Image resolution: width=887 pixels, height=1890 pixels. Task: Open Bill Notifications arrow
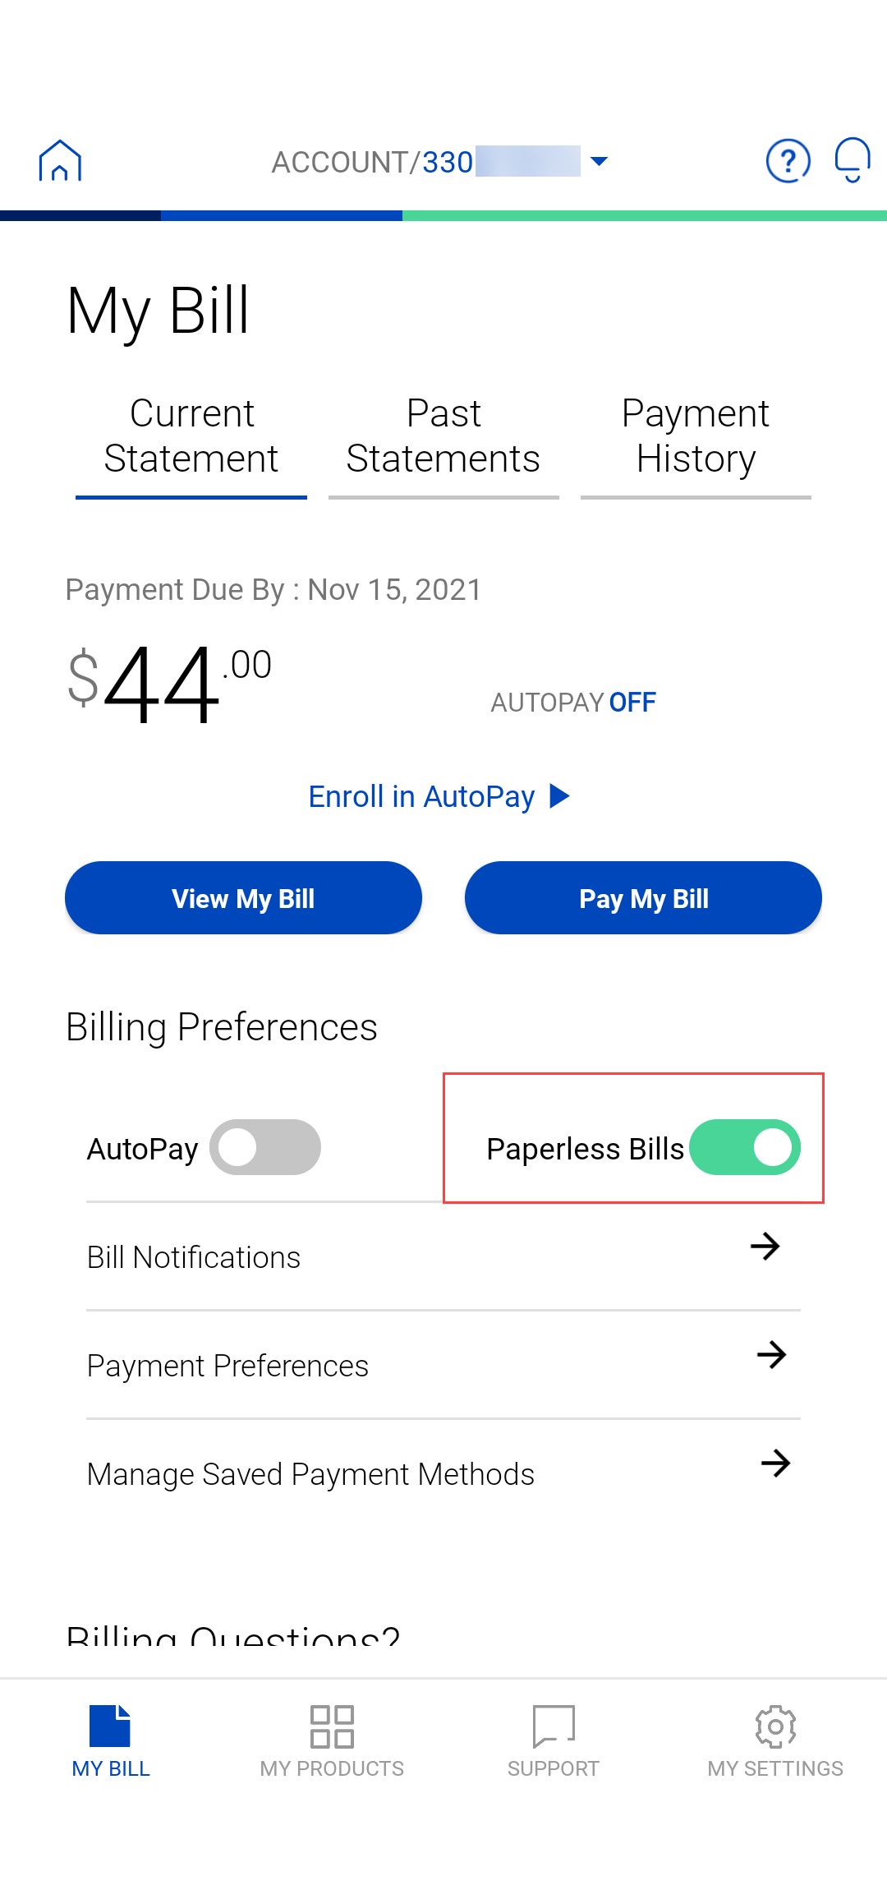point(765,1247)
